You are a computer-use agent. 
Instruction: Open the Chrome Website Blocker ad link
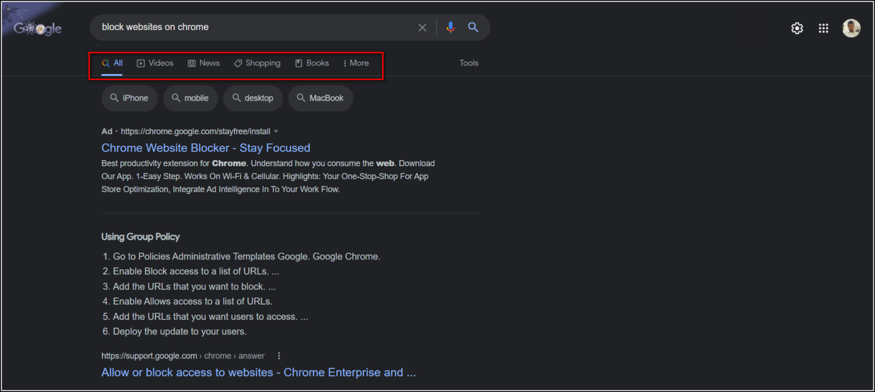click(206, 147)
